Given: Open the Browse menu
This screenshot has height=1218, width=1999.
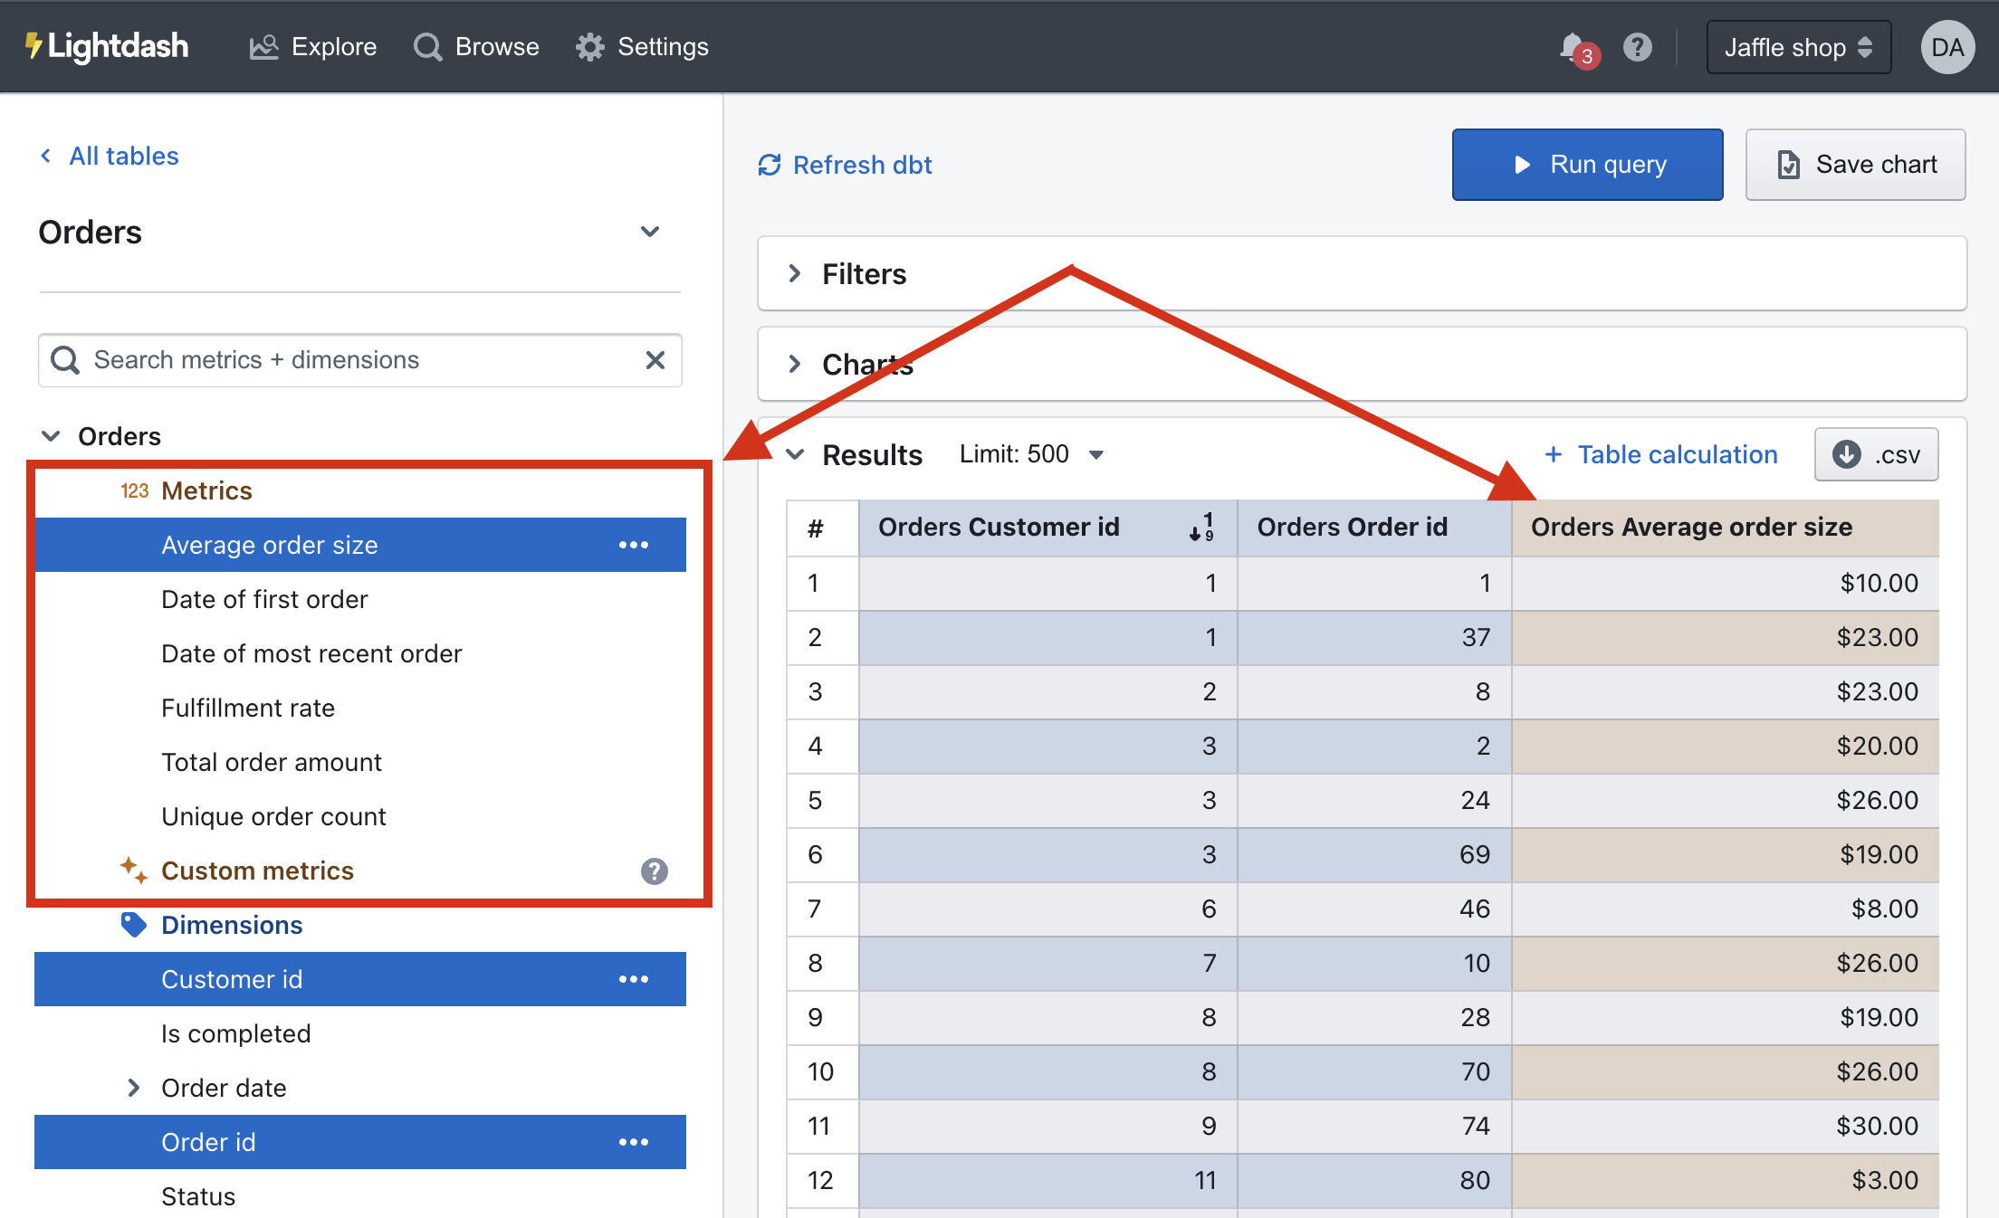Looking at the screenshot, I should click(476, 47).
